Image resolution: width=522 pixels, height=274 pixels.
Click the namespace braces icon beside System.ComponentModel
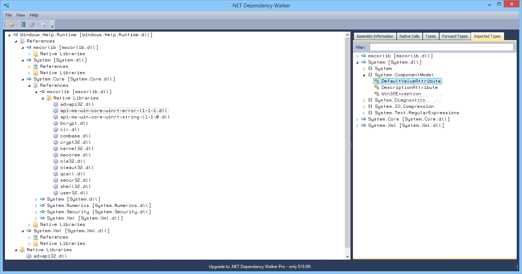[x=370, y=75]
